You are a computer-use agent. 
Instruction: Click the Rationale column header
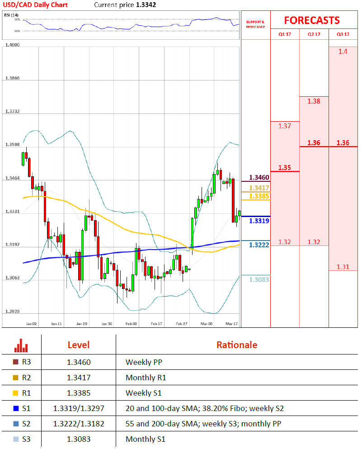[237, 345]
